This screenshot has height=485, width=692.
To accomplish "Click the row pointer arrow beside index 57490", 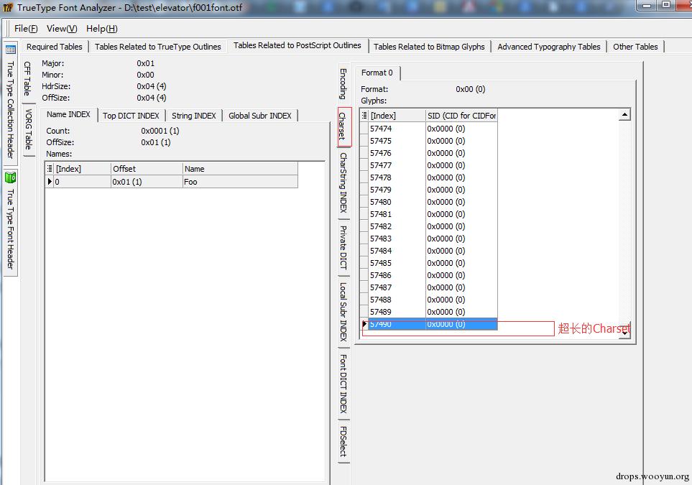I will pos(364,325).
